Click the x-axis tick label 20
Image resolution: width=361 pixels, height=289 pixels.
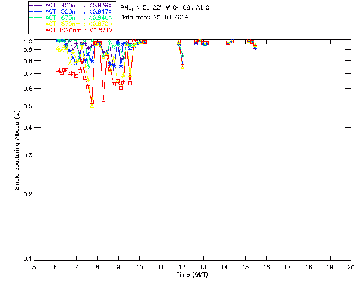coord(351,267)
